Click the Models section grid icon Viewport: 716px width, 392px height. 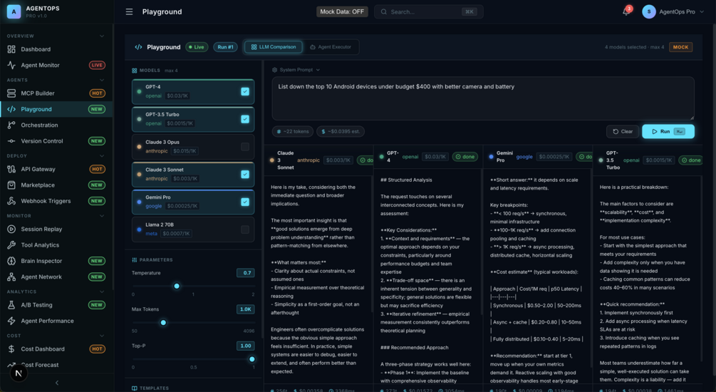click(134, 71)
